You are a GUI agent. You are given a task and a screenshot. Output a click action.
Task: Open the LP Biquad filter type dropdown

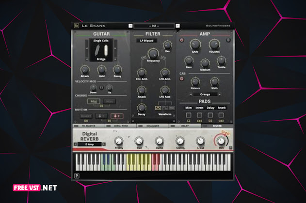click(x=146, y=41)
